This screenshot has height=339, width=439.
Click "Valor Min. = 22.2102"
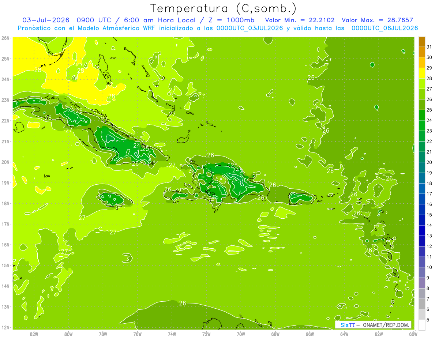pos(300,20)
